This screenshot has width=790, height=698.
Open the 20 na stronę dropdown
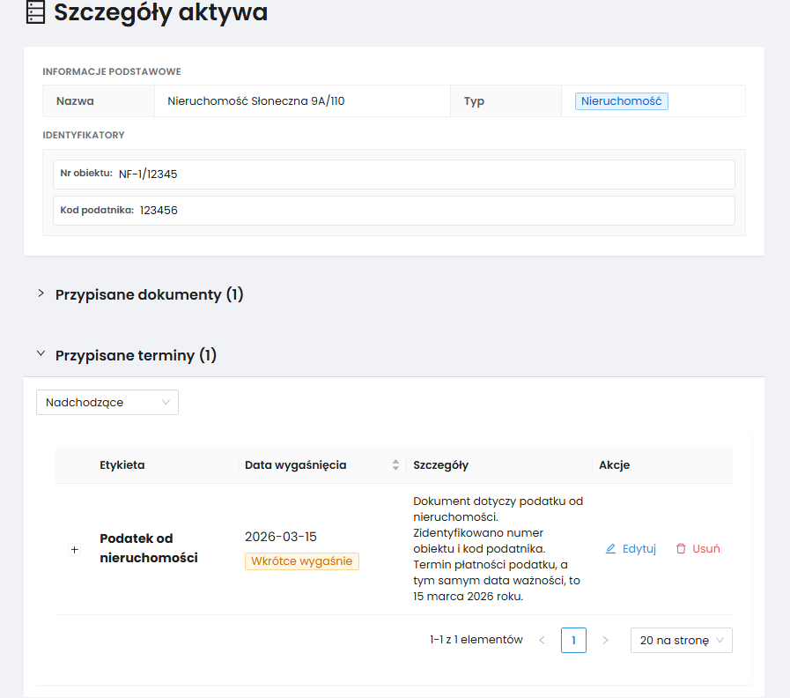[x=681, y=640]
